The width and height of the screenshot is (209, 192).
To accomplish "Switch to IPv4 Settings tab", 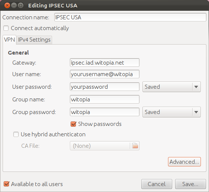I will click(x=34, y=40).
